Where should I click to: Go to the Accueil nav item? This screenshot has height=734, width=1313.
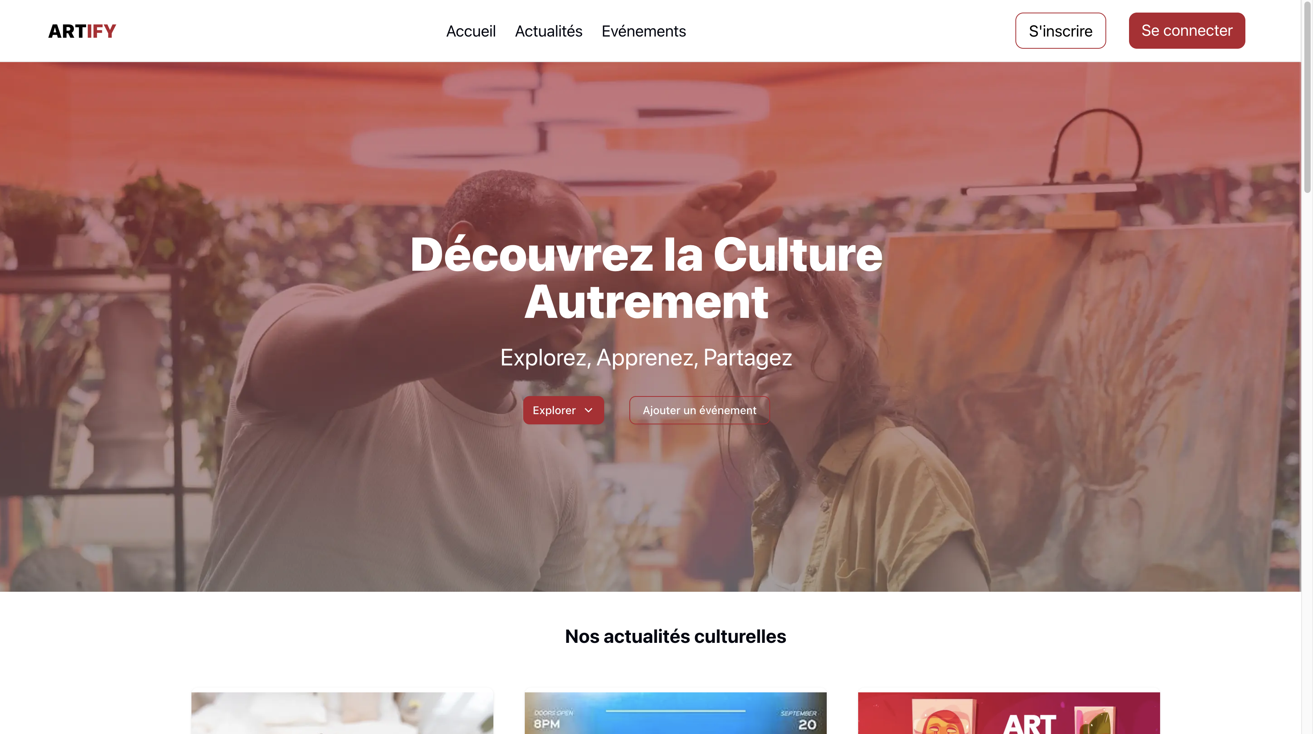tap(471, 31)
